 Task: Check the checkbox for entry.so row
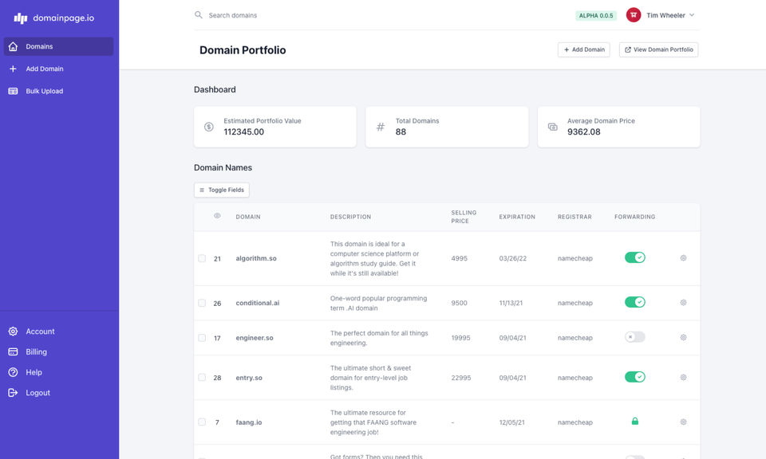point(202,378)
